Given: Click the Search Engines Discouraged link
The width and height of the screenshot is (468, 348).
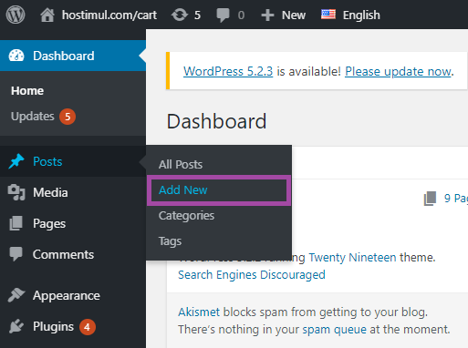Looking at the screenshot, I should click(x=252, y=275).
